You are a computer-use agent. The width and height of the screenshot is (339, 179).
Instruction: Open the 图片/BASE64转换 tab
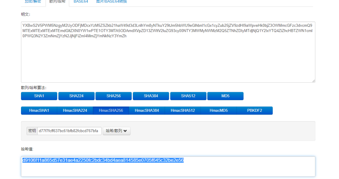111,2
